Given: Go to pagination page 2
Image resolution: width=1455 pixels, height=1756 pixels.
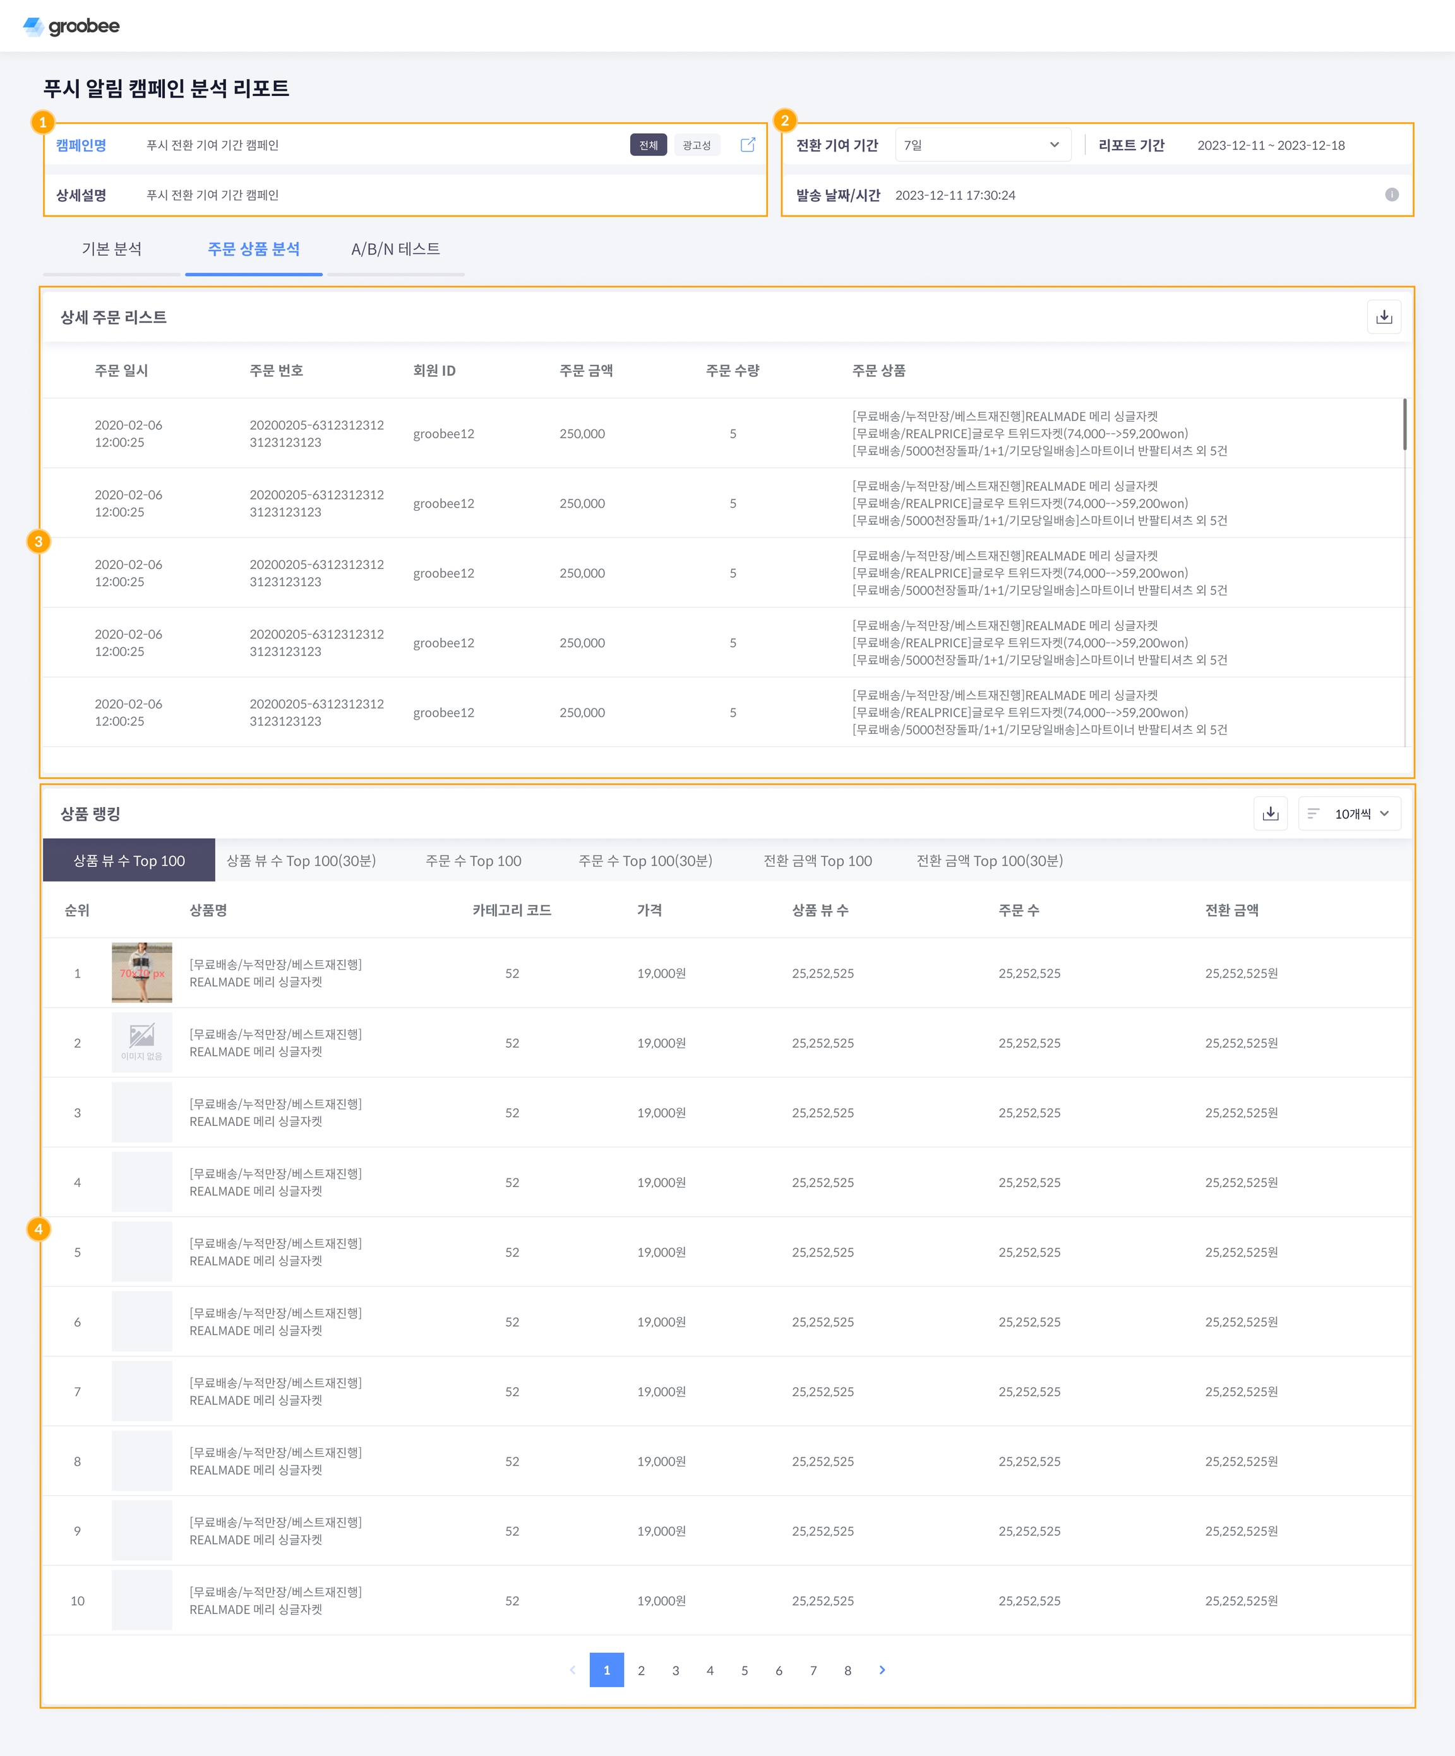Looking at the screenshot, I should click(642, 1670).
